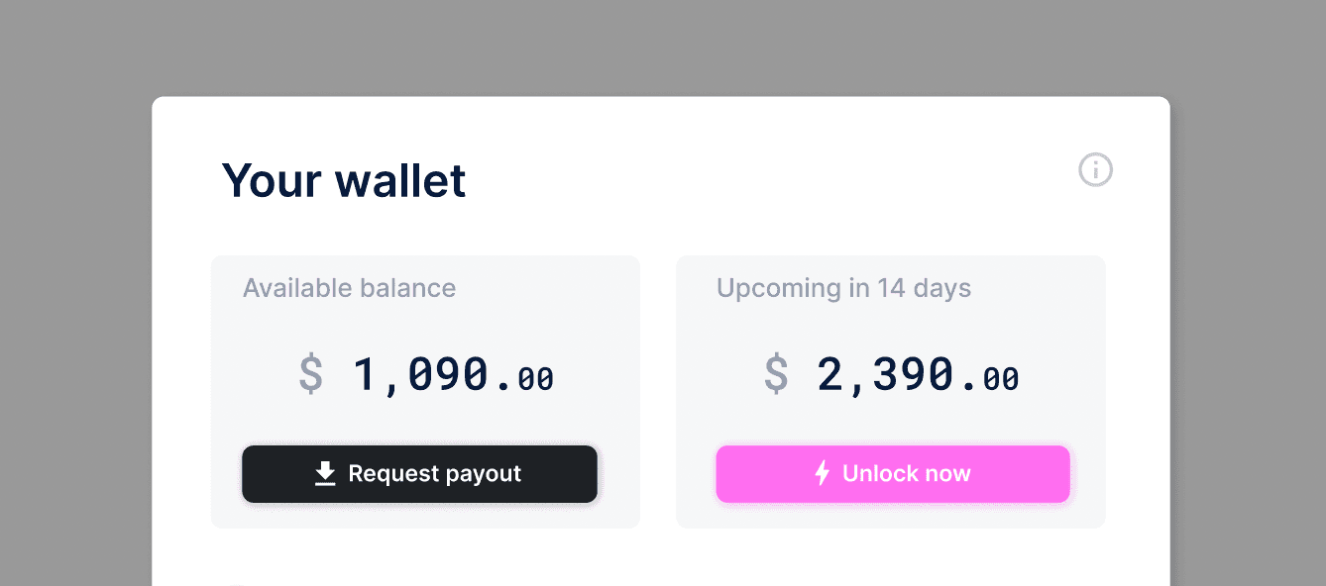Click the dollar sign next to 2,390.00
1326x586 pixels.
(x=776, y=375)
